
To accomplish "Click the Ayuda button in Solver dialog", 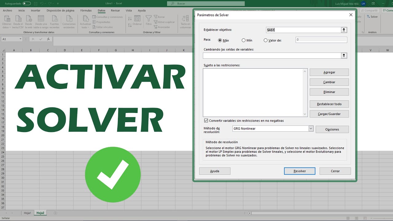I will (215, 171).
